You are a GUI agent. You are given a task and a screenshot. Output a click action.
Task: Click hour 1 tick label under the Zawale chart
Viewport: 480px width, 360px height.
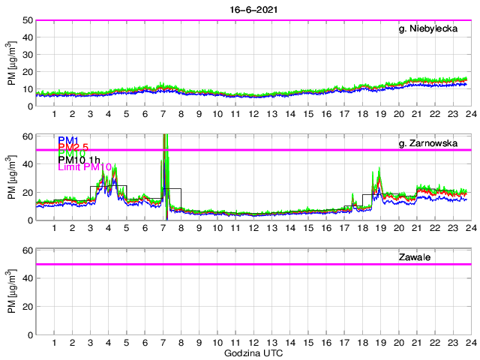pyautogui.click(x=55, y=343)
